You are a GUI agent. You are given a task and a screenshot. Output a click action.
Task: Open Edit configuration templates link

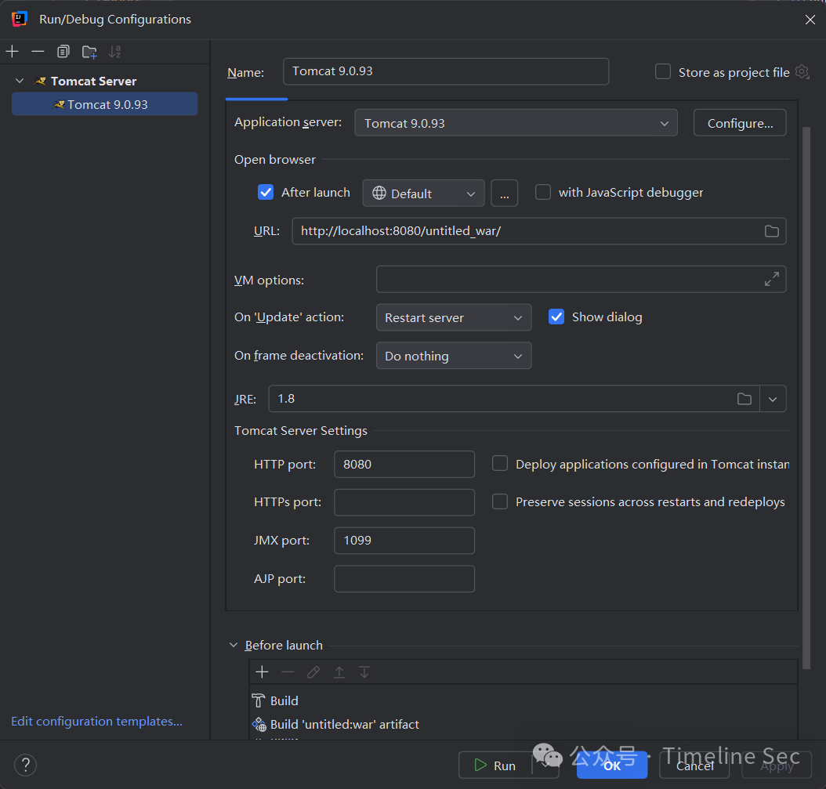pyautogui.click(x=97, y=721)
